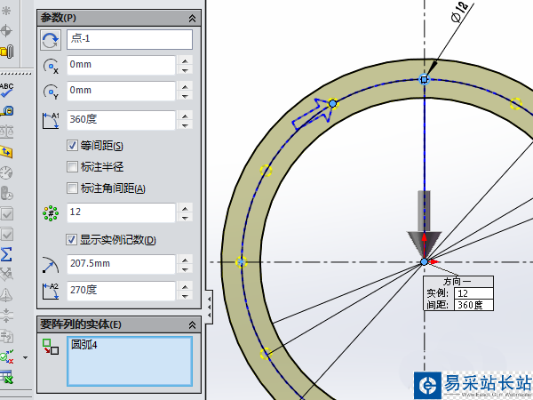
Task: Click the yellow section properties icon
Action: pos(6,152)
